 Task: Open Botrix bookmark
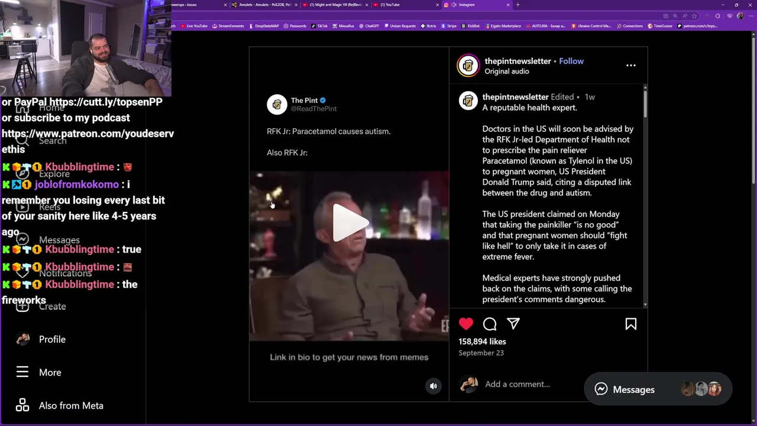[x=429, y=26]
